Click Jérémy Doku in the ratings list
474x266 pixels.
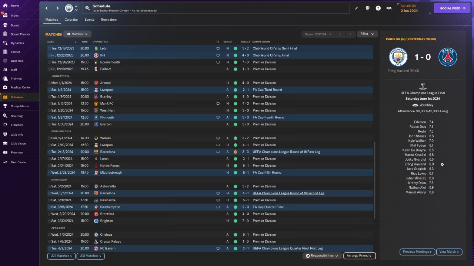(417, 183)
